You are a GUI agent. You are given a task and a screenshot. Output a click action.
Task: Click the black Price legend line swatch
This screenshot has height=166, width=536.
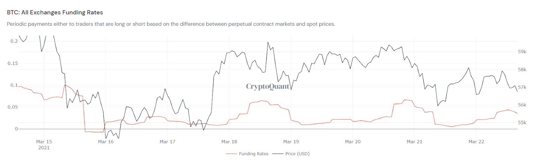pos(278,154)
